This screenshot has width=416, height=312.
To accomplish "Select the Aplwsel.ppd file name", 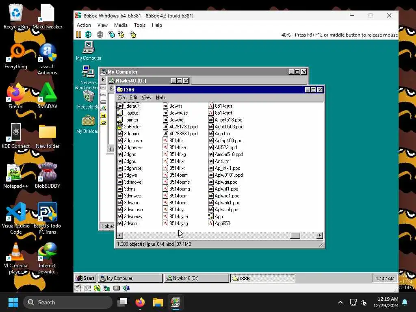I will (x=226, y=209).
